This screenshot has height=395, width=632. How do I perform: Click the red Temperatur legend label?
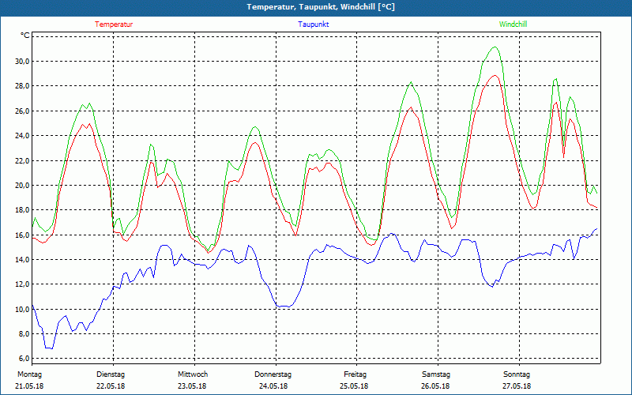pos(114,24)
